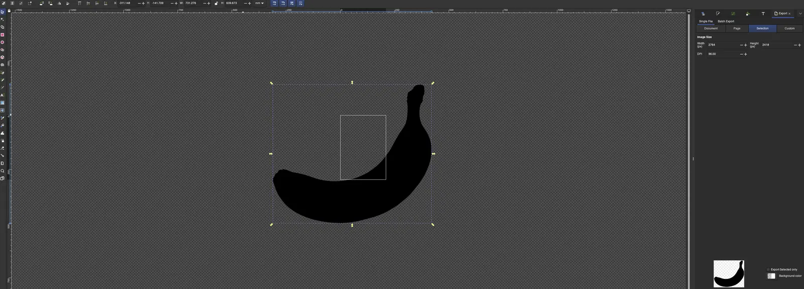Select the Gradient tool
The image size is (804, 289).
(x=3, y=103)
